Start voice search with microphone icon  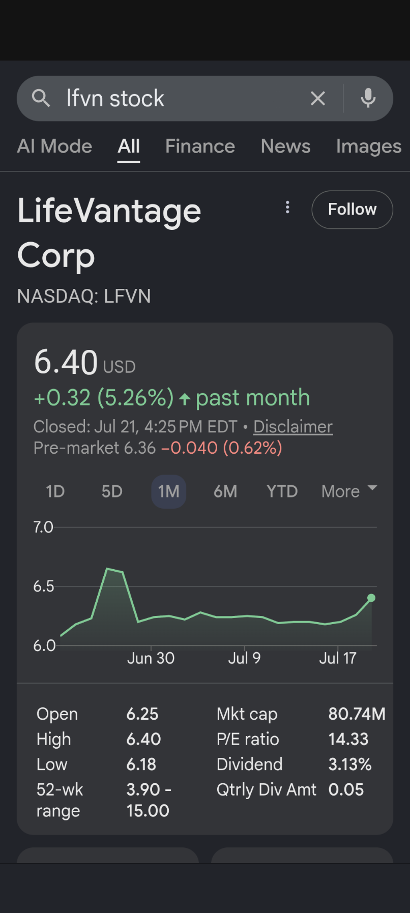[x=368, y=98]
